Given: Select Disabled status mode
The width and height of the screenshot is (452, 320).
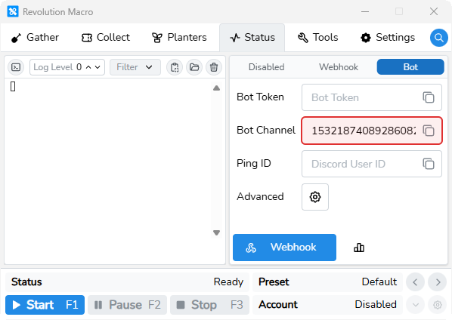Looking at the screenshot, I should (266, 67).
